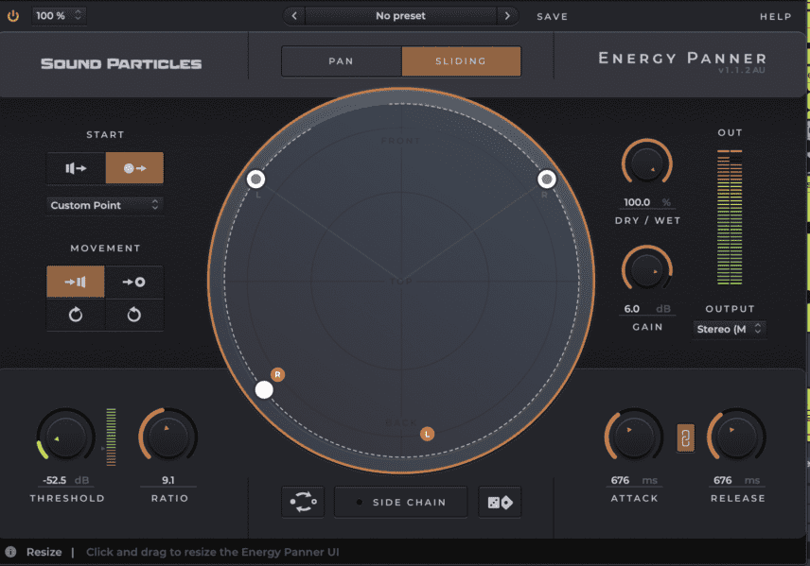The width and height of the screenshot is (810, 566).
Task: Open the HELP link
Action: [775, 16]
